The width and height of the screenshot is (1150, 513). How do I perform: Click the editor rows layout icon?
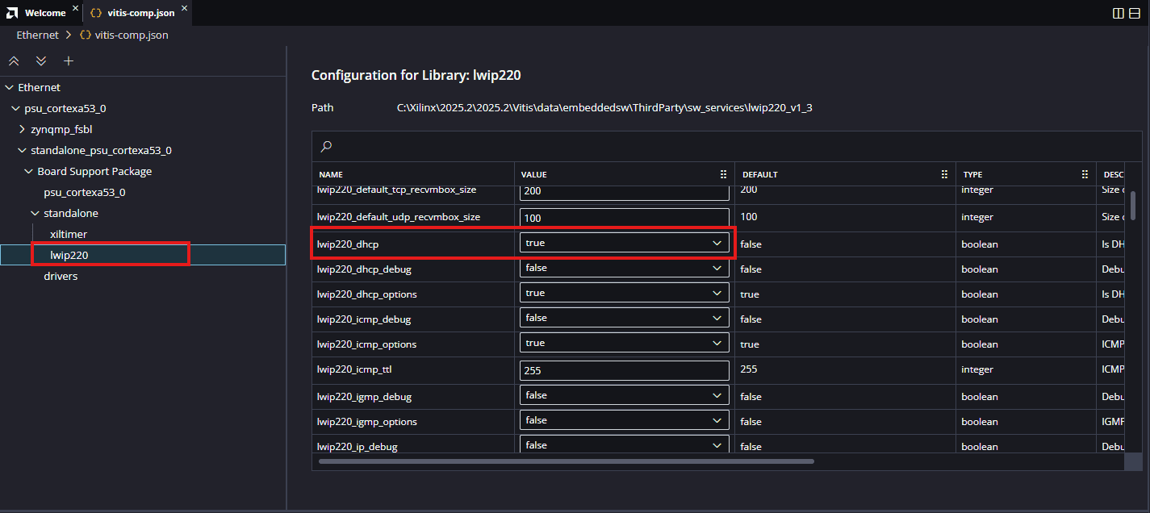click(1135, 13)
